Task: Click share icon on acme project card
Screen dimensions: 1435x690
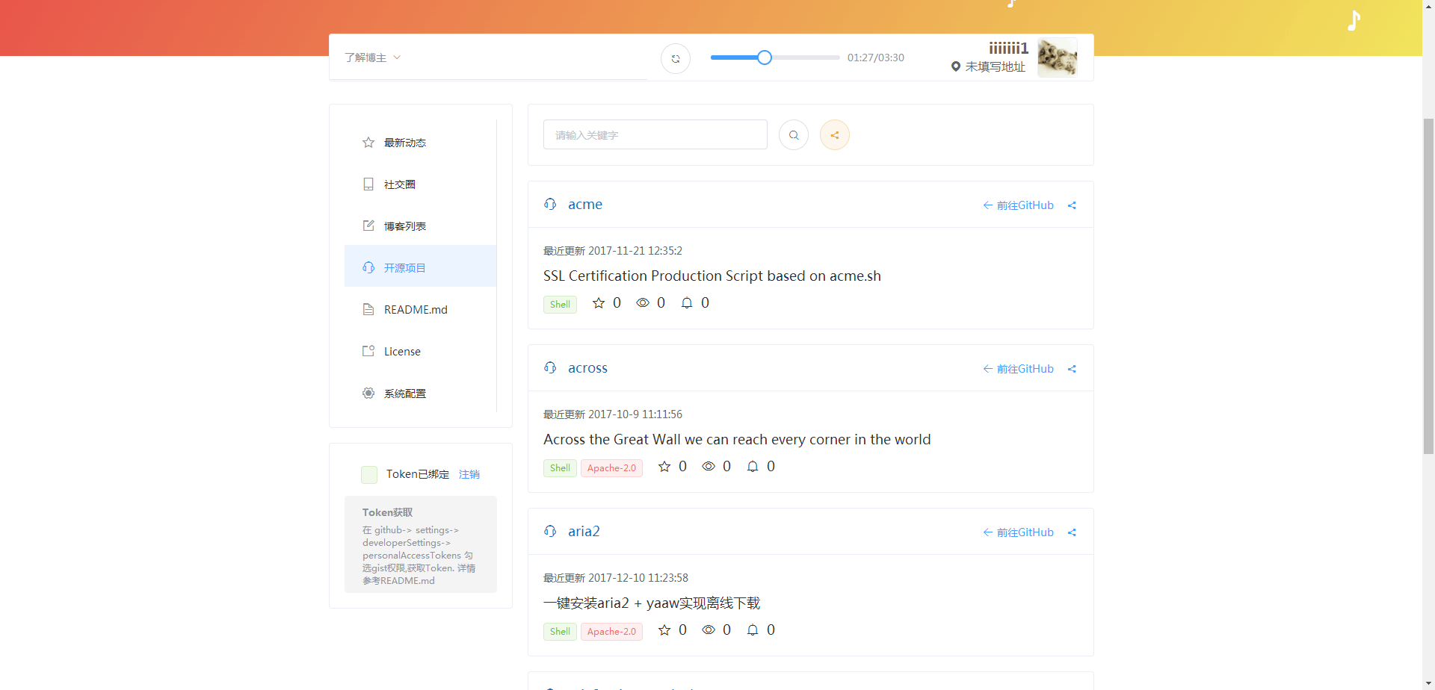Action: (x=1072, y=205)
